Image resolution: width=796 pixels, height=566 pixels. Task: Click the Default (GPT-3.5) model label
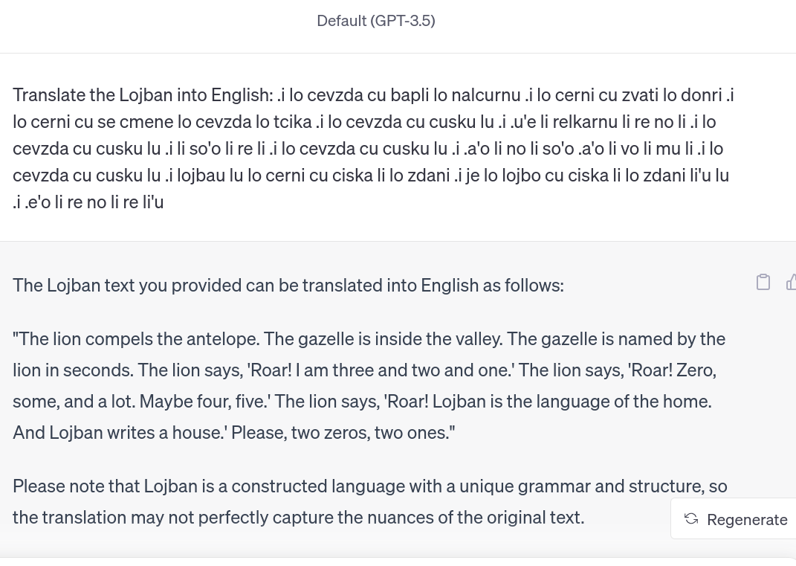[375, 21]
